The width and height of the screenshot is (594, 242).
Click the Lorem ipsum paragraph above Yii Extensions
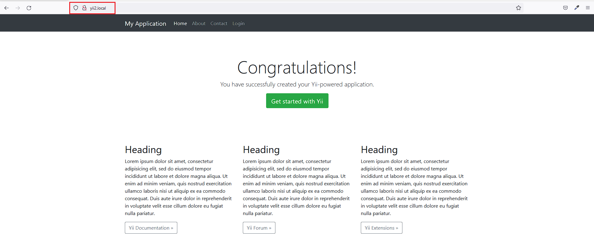[x=414, y=187]
